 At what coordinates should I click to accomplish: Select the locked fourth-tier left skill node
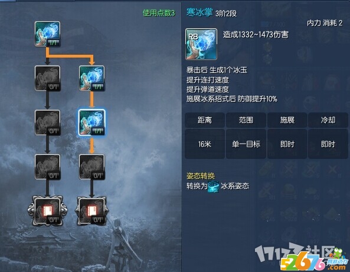pos(48,167)
